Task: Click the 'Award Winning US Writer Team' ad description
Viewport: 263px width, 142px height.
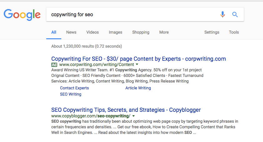Action: coord(126,70)
